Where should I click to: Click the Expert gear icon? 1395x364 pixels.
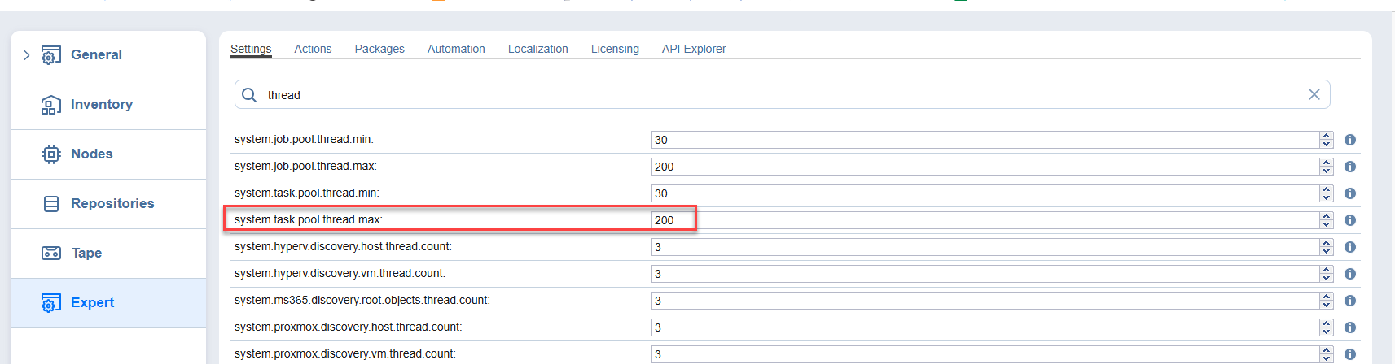coord(50,303)
